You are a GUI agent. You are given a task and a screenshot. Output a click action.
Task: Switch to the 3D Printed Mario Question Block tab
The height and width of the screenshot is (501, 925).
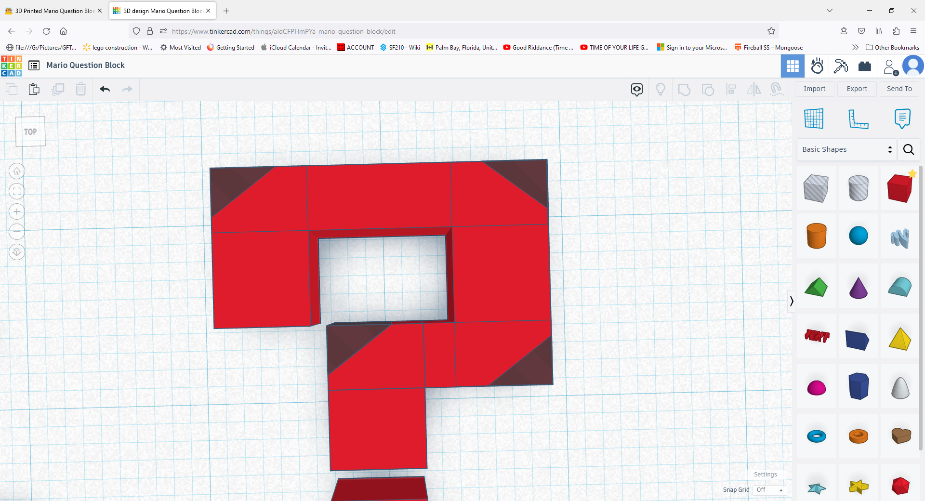coord(54,11)
